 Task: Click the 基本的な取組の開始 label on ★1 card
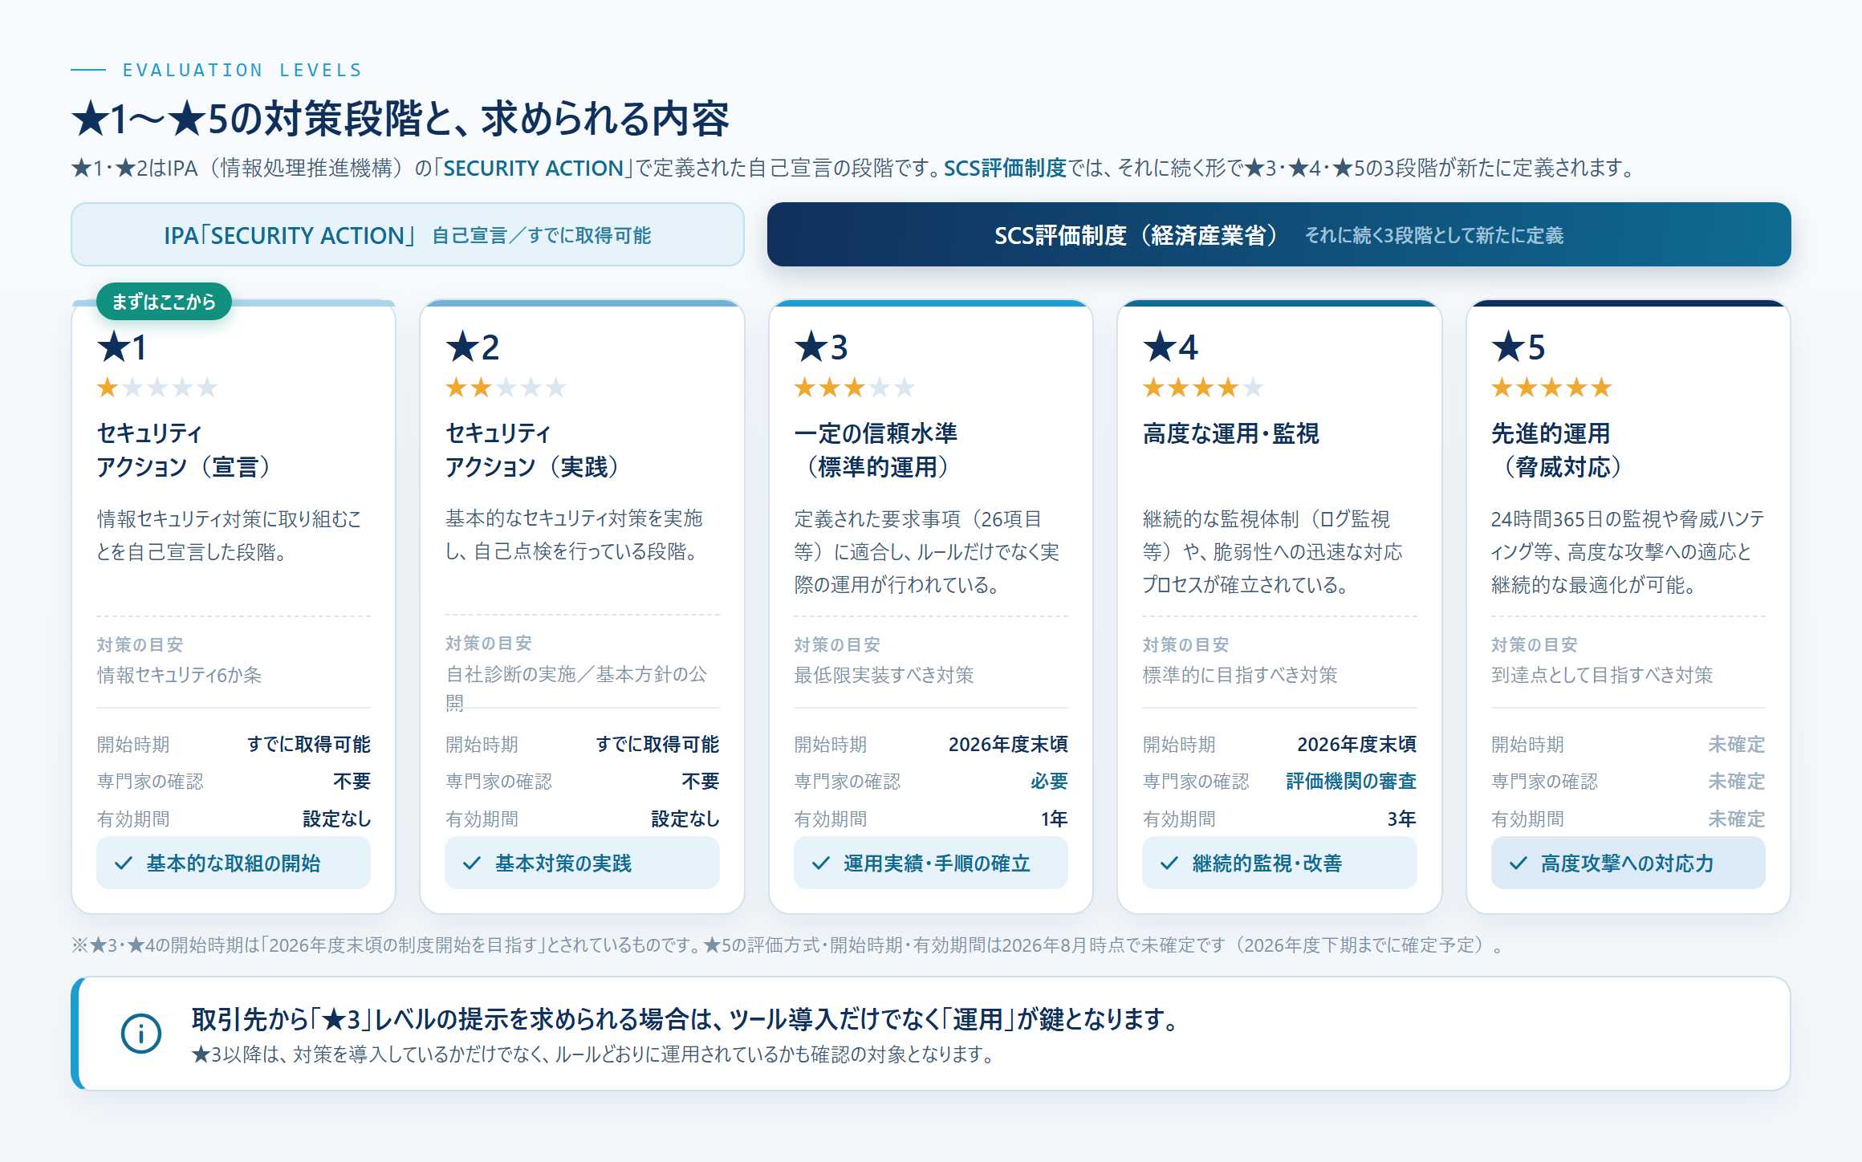coord(234,863)
